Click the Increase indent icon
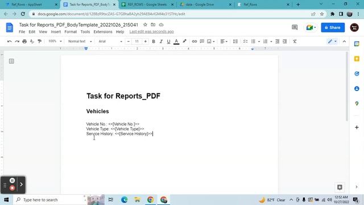364x205 pixels. [285, 42]
